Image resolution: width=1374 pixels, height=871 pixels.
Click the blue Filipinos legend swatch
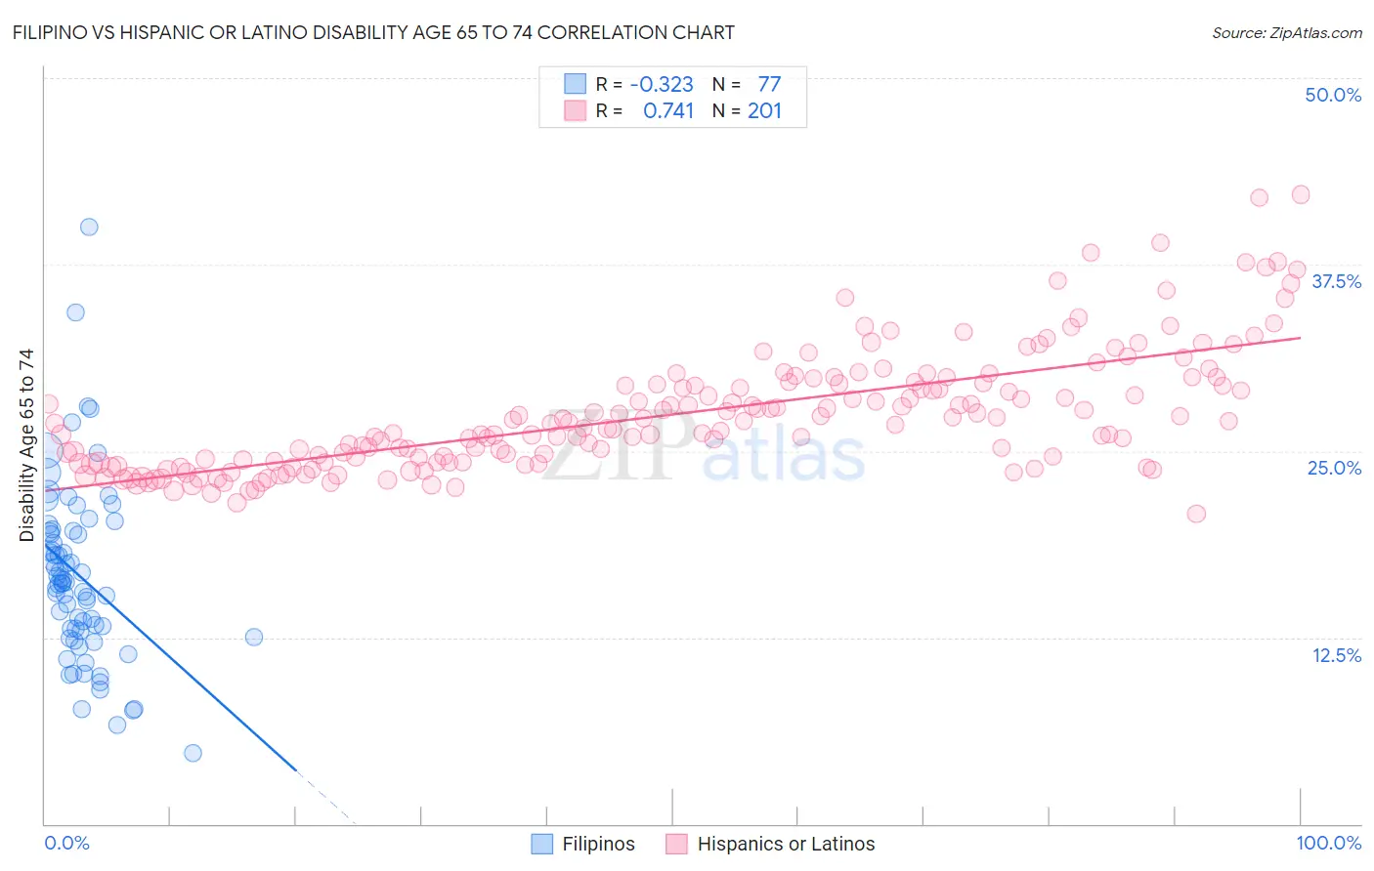click(542, 844)
